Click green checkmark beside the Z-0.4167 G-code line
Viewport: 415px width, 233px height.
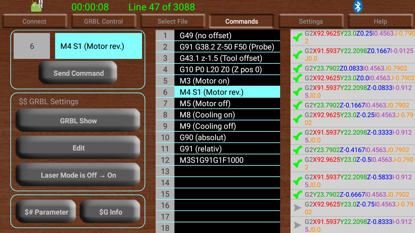click(x=297, y=150)
